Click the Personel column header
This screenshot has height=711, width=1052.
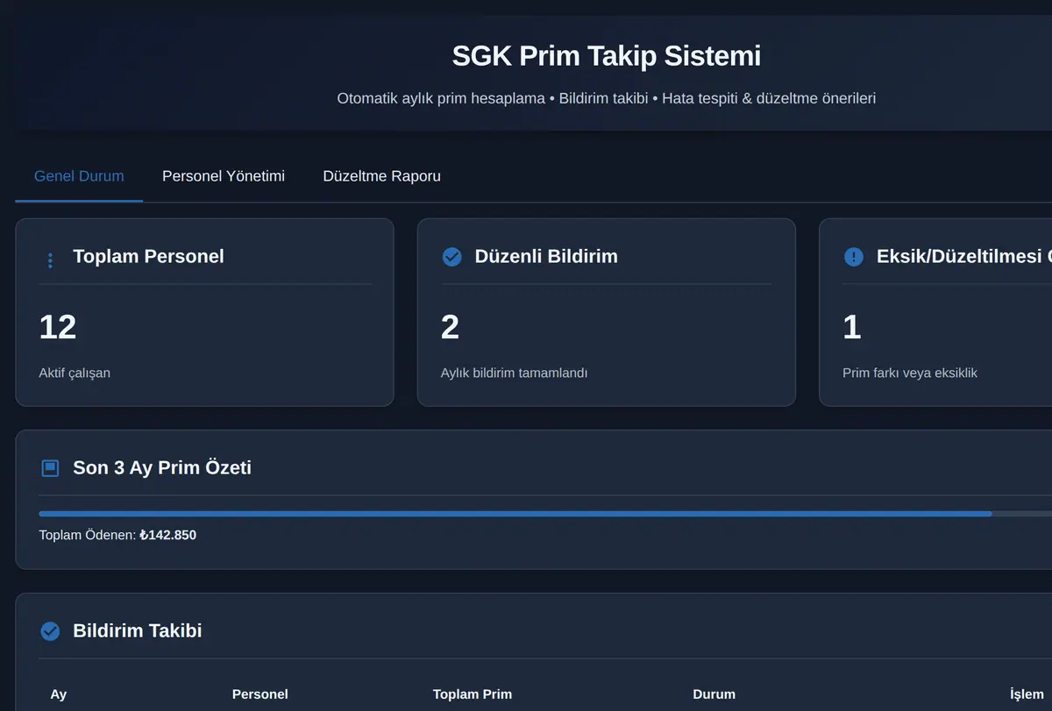[259, 693]
